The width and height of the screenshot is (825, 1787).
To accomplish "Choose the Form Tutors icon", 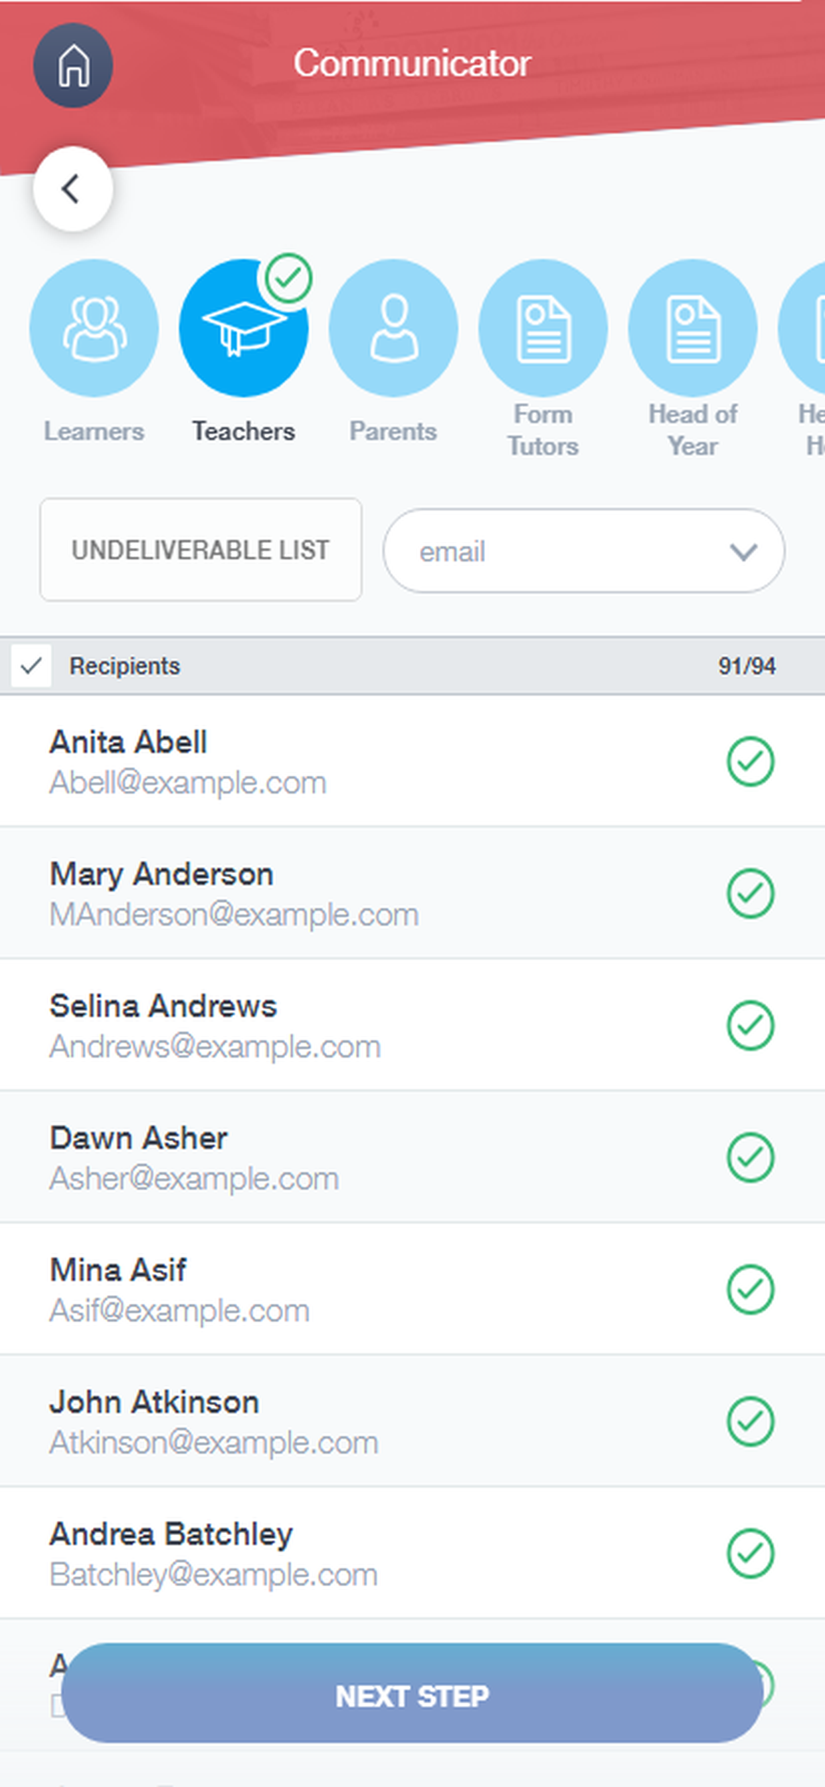I will click(x=543, y=328).
